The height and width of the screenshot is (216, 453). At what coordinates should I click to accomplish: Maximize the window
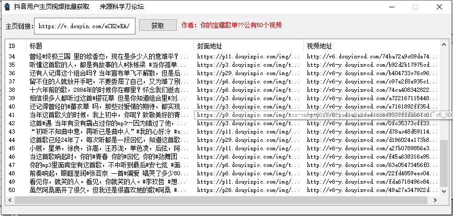[415, 7]
